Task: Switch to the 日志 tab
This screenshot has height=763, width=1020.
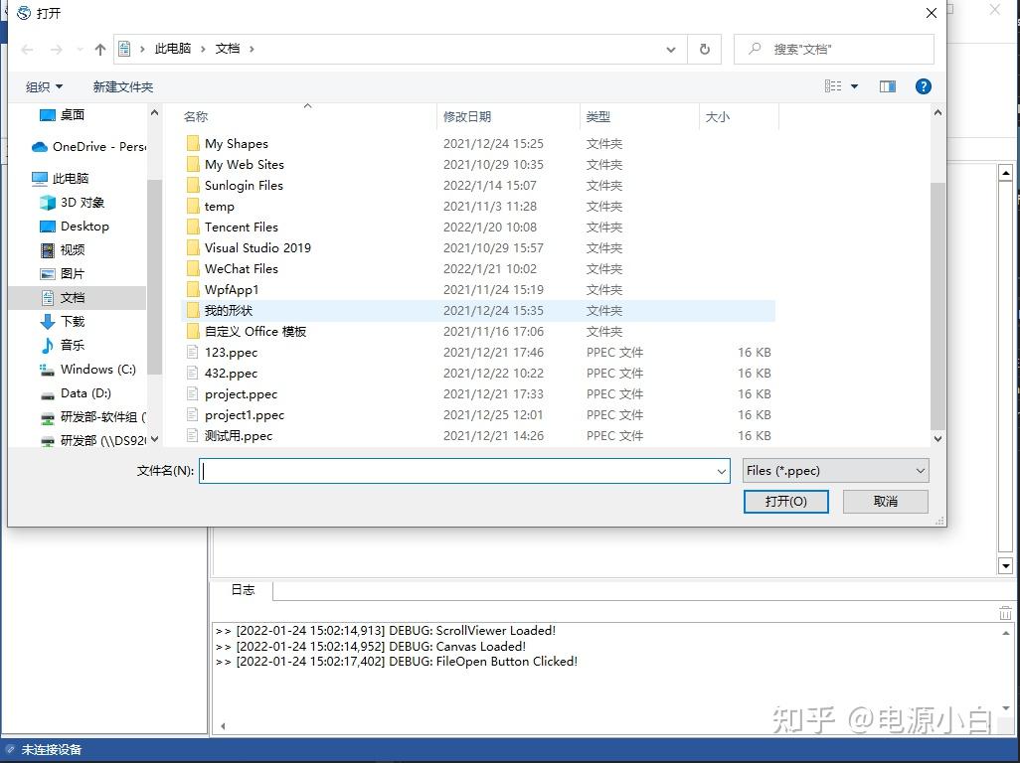Action: [x=242, y=589]
